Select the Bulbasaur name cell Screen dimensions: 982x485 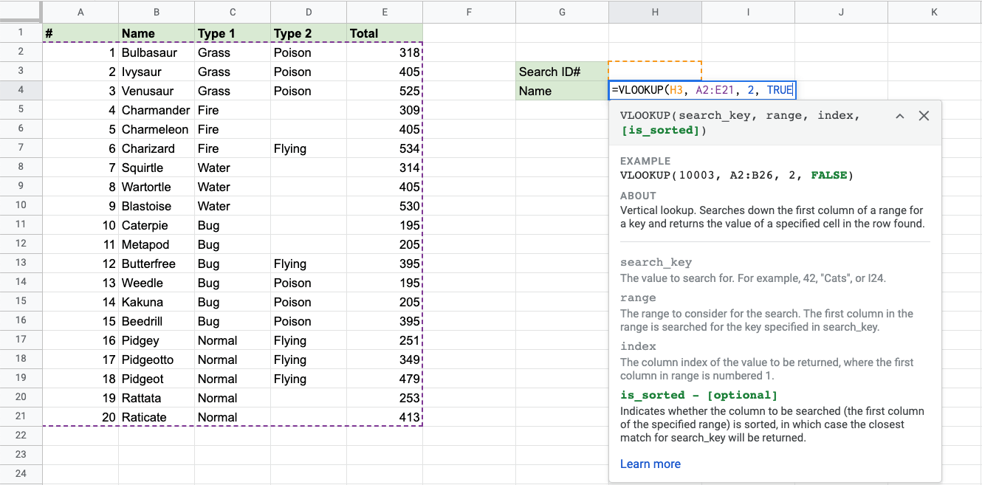pyautogui.click(x=156, y=52)
